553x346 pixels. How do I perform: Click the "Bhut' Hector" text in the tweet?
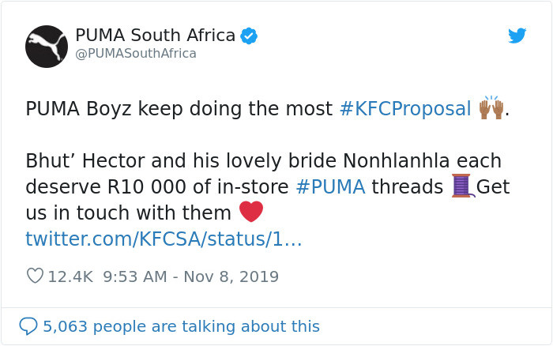pyautogui.click(x=75, y=161)
